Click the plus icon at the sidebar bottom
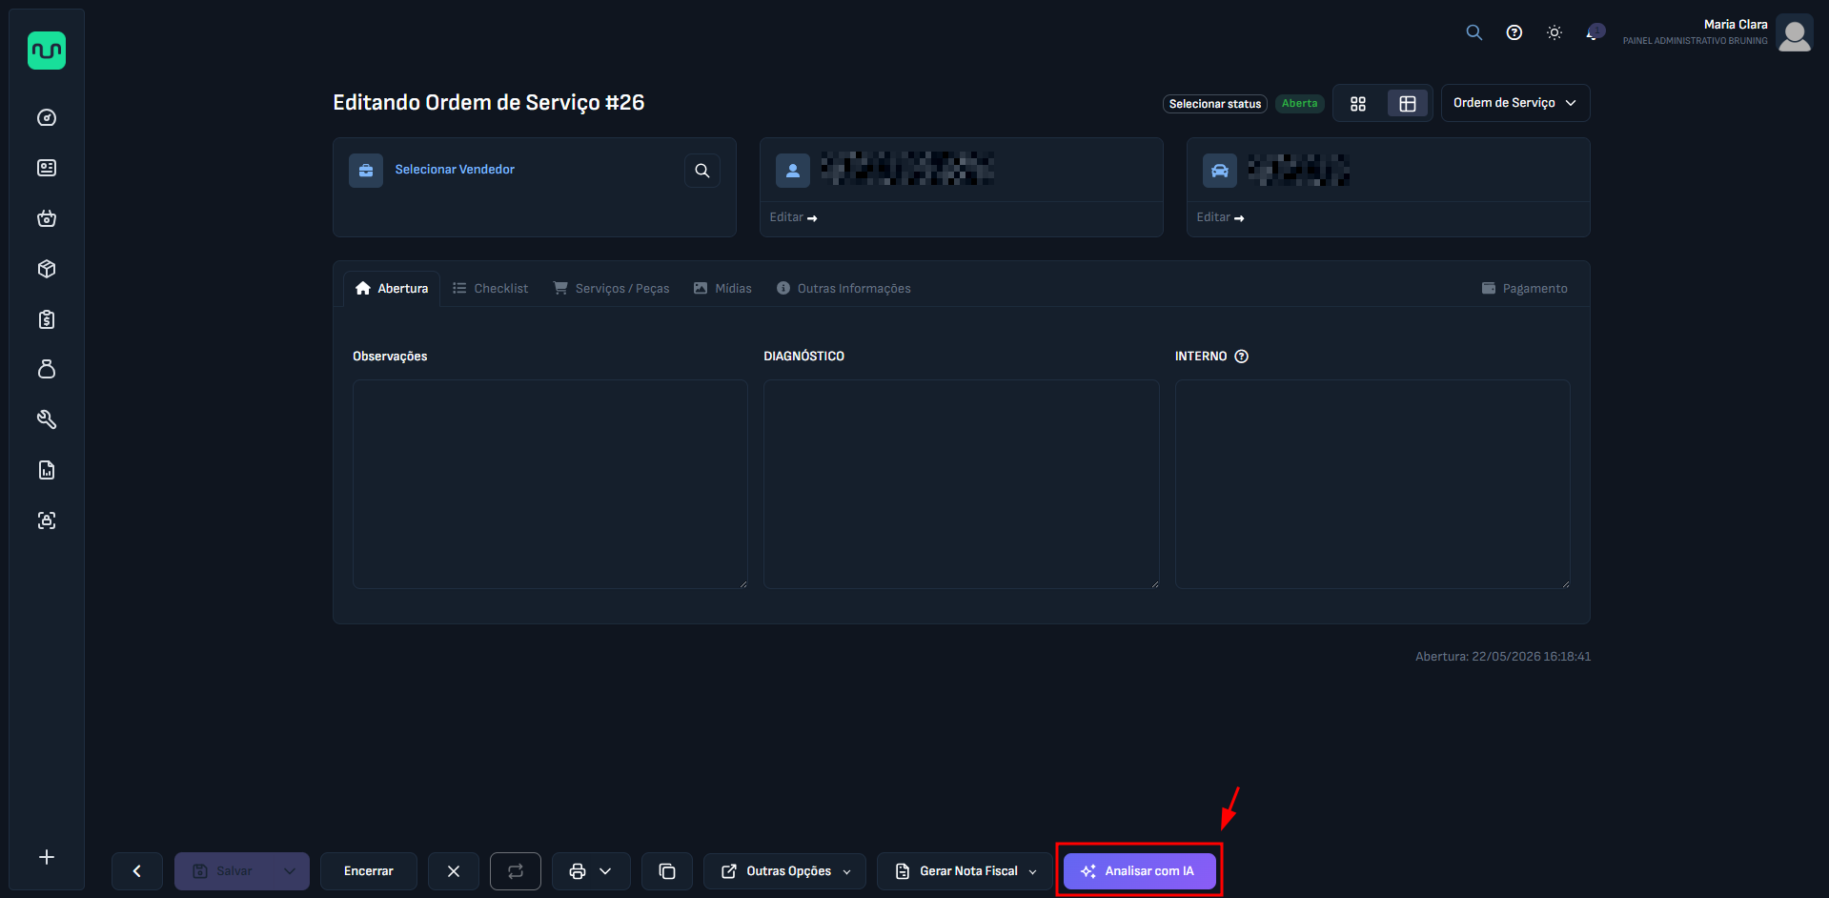This screenshot has width=1829, height=898. (x=47, y=857)
